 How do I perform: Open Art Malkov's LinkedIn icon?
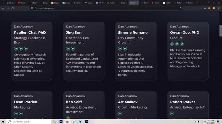(x=120, y=113)
